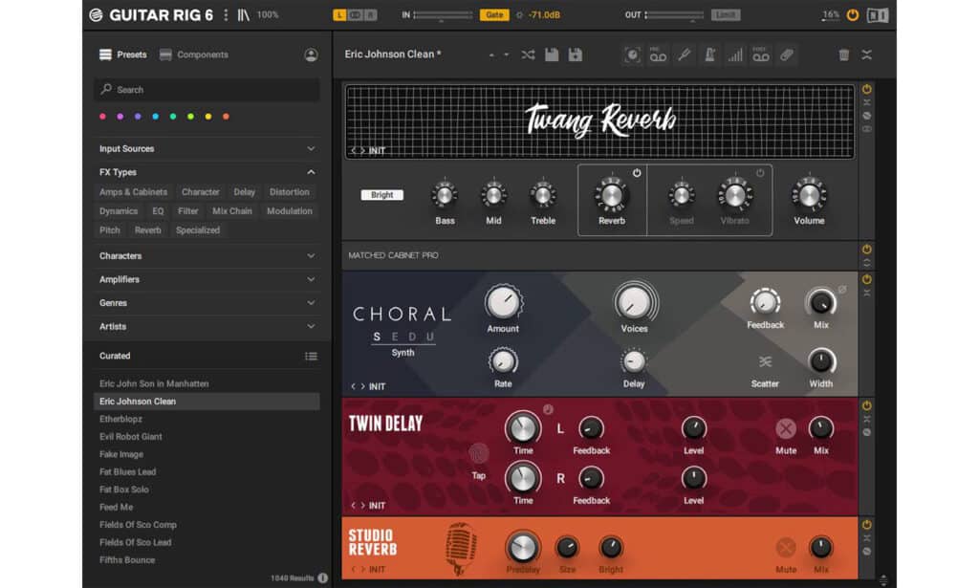979x588 pixels.
Task: Expand the Matched Cabinet Pro module
Action: [866, 262]
